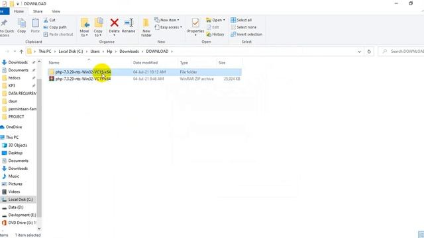Screen dimensions: 424x238
Task: Click This PC in the address path
Action: point(45,52)
